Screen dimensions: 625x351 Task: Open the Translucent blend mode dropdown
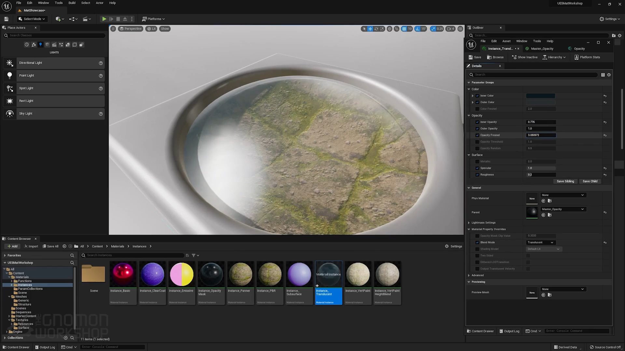click(x=541, y=242)
